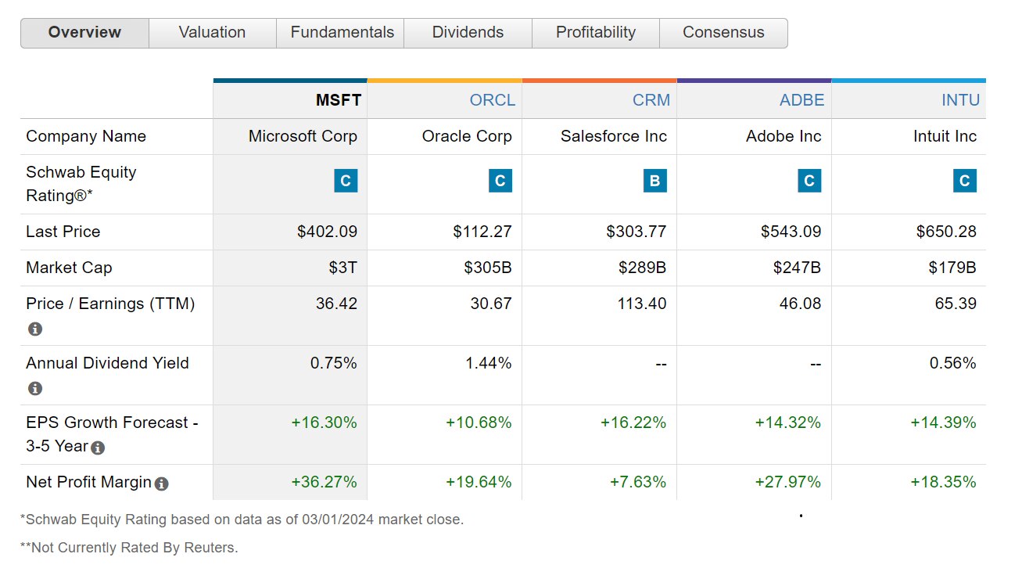Switch to the Dividends tab
The height and width of the screenshot is (579, 1022).
click(468, 33)
